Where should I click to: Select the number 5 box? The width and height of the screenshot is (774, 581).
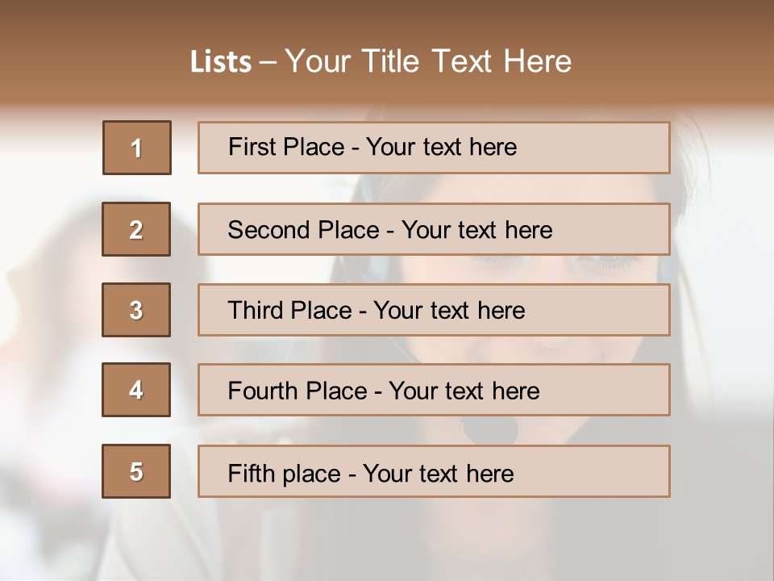[x=136, y=471]
